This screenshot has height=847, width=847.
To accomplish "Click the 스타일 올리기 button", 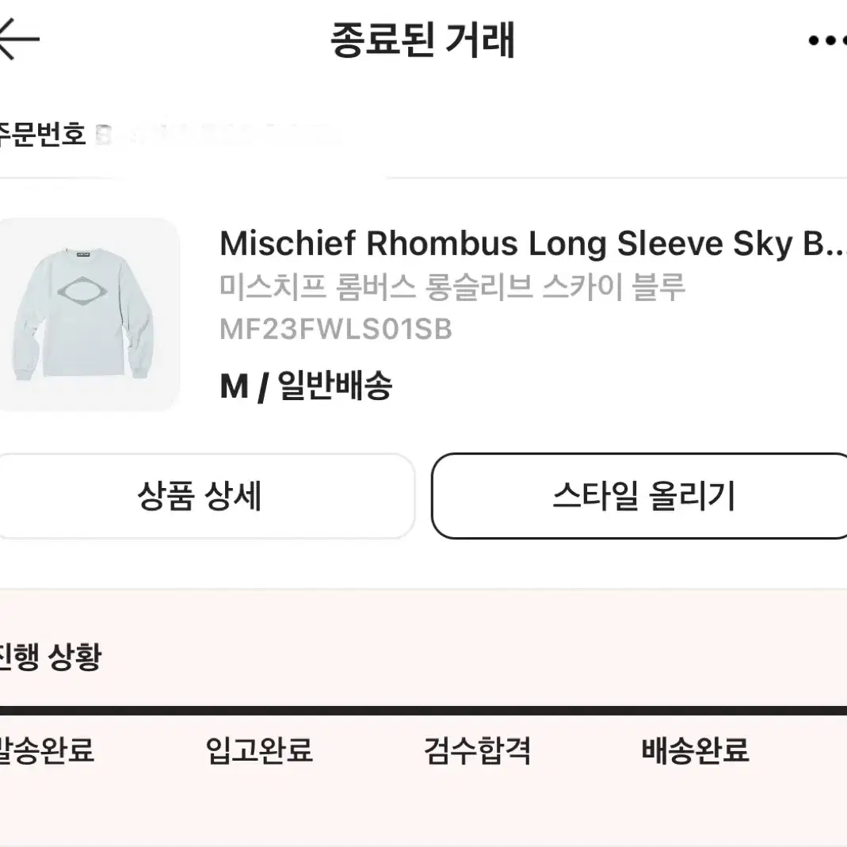I will coord(639,496).
